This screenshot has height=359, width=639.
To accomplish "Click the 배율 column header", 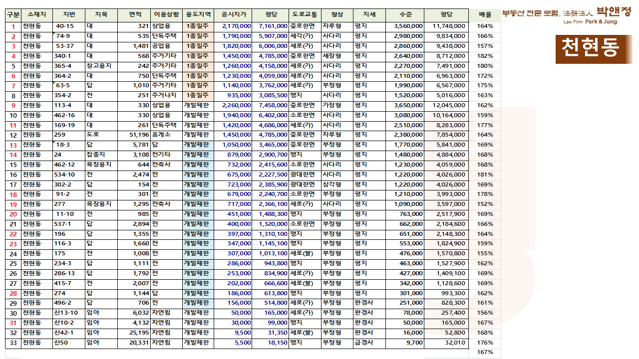I will tap(485, 15).
